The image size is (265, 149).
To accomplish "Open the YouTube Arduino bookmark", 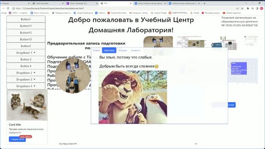I will click(232, 13).
